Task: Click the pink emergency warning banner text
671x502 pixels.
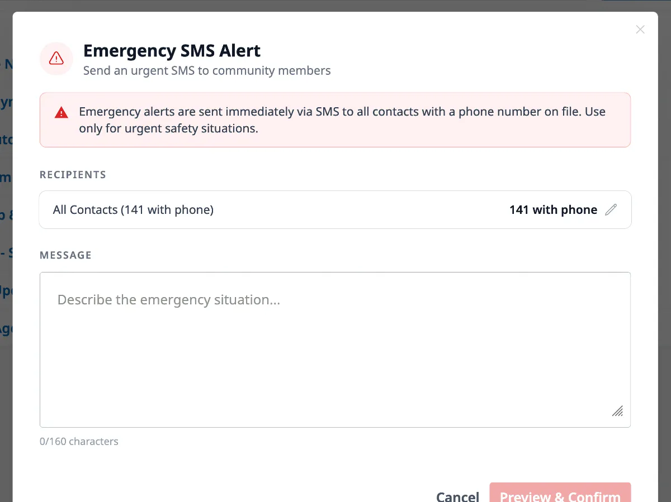Action: 335,119
